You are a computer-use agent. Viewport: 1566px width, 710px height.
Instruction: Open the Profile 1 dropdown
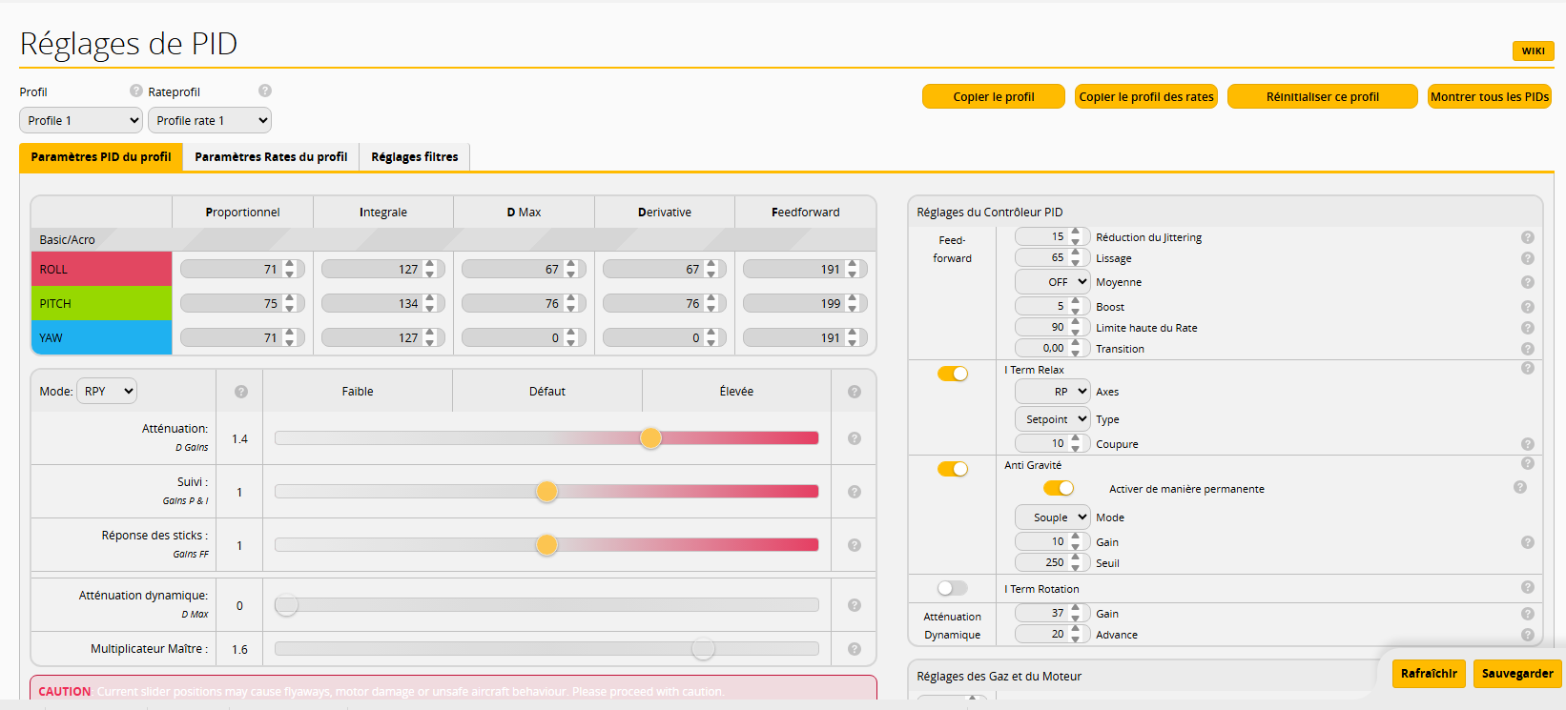pyautogui.click(x=81, y=121)
